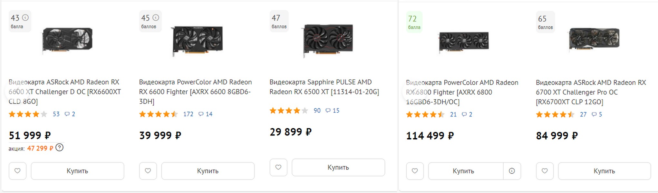Open info icon beside 43 points score
This screenshot has width=658, height=193.
[x=25, y=18]
